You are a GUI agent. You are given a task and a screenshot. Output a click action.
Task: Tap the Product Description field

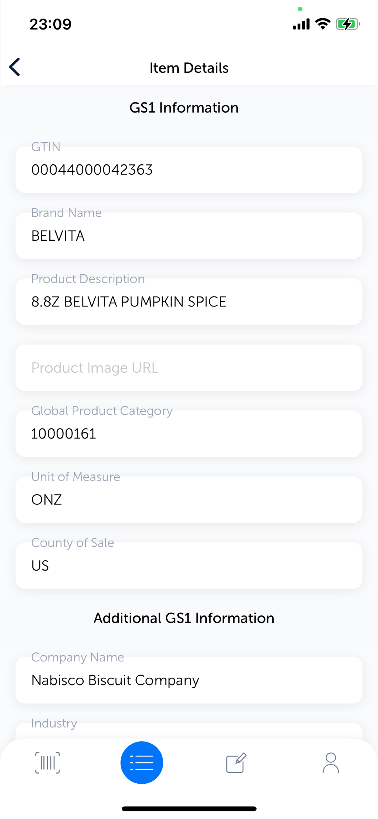tap(189, 302)
